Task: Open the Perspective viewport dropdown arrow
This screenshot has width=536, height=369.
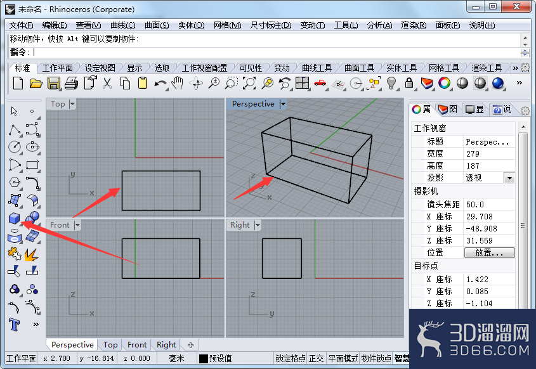Action: click(283, 104)
